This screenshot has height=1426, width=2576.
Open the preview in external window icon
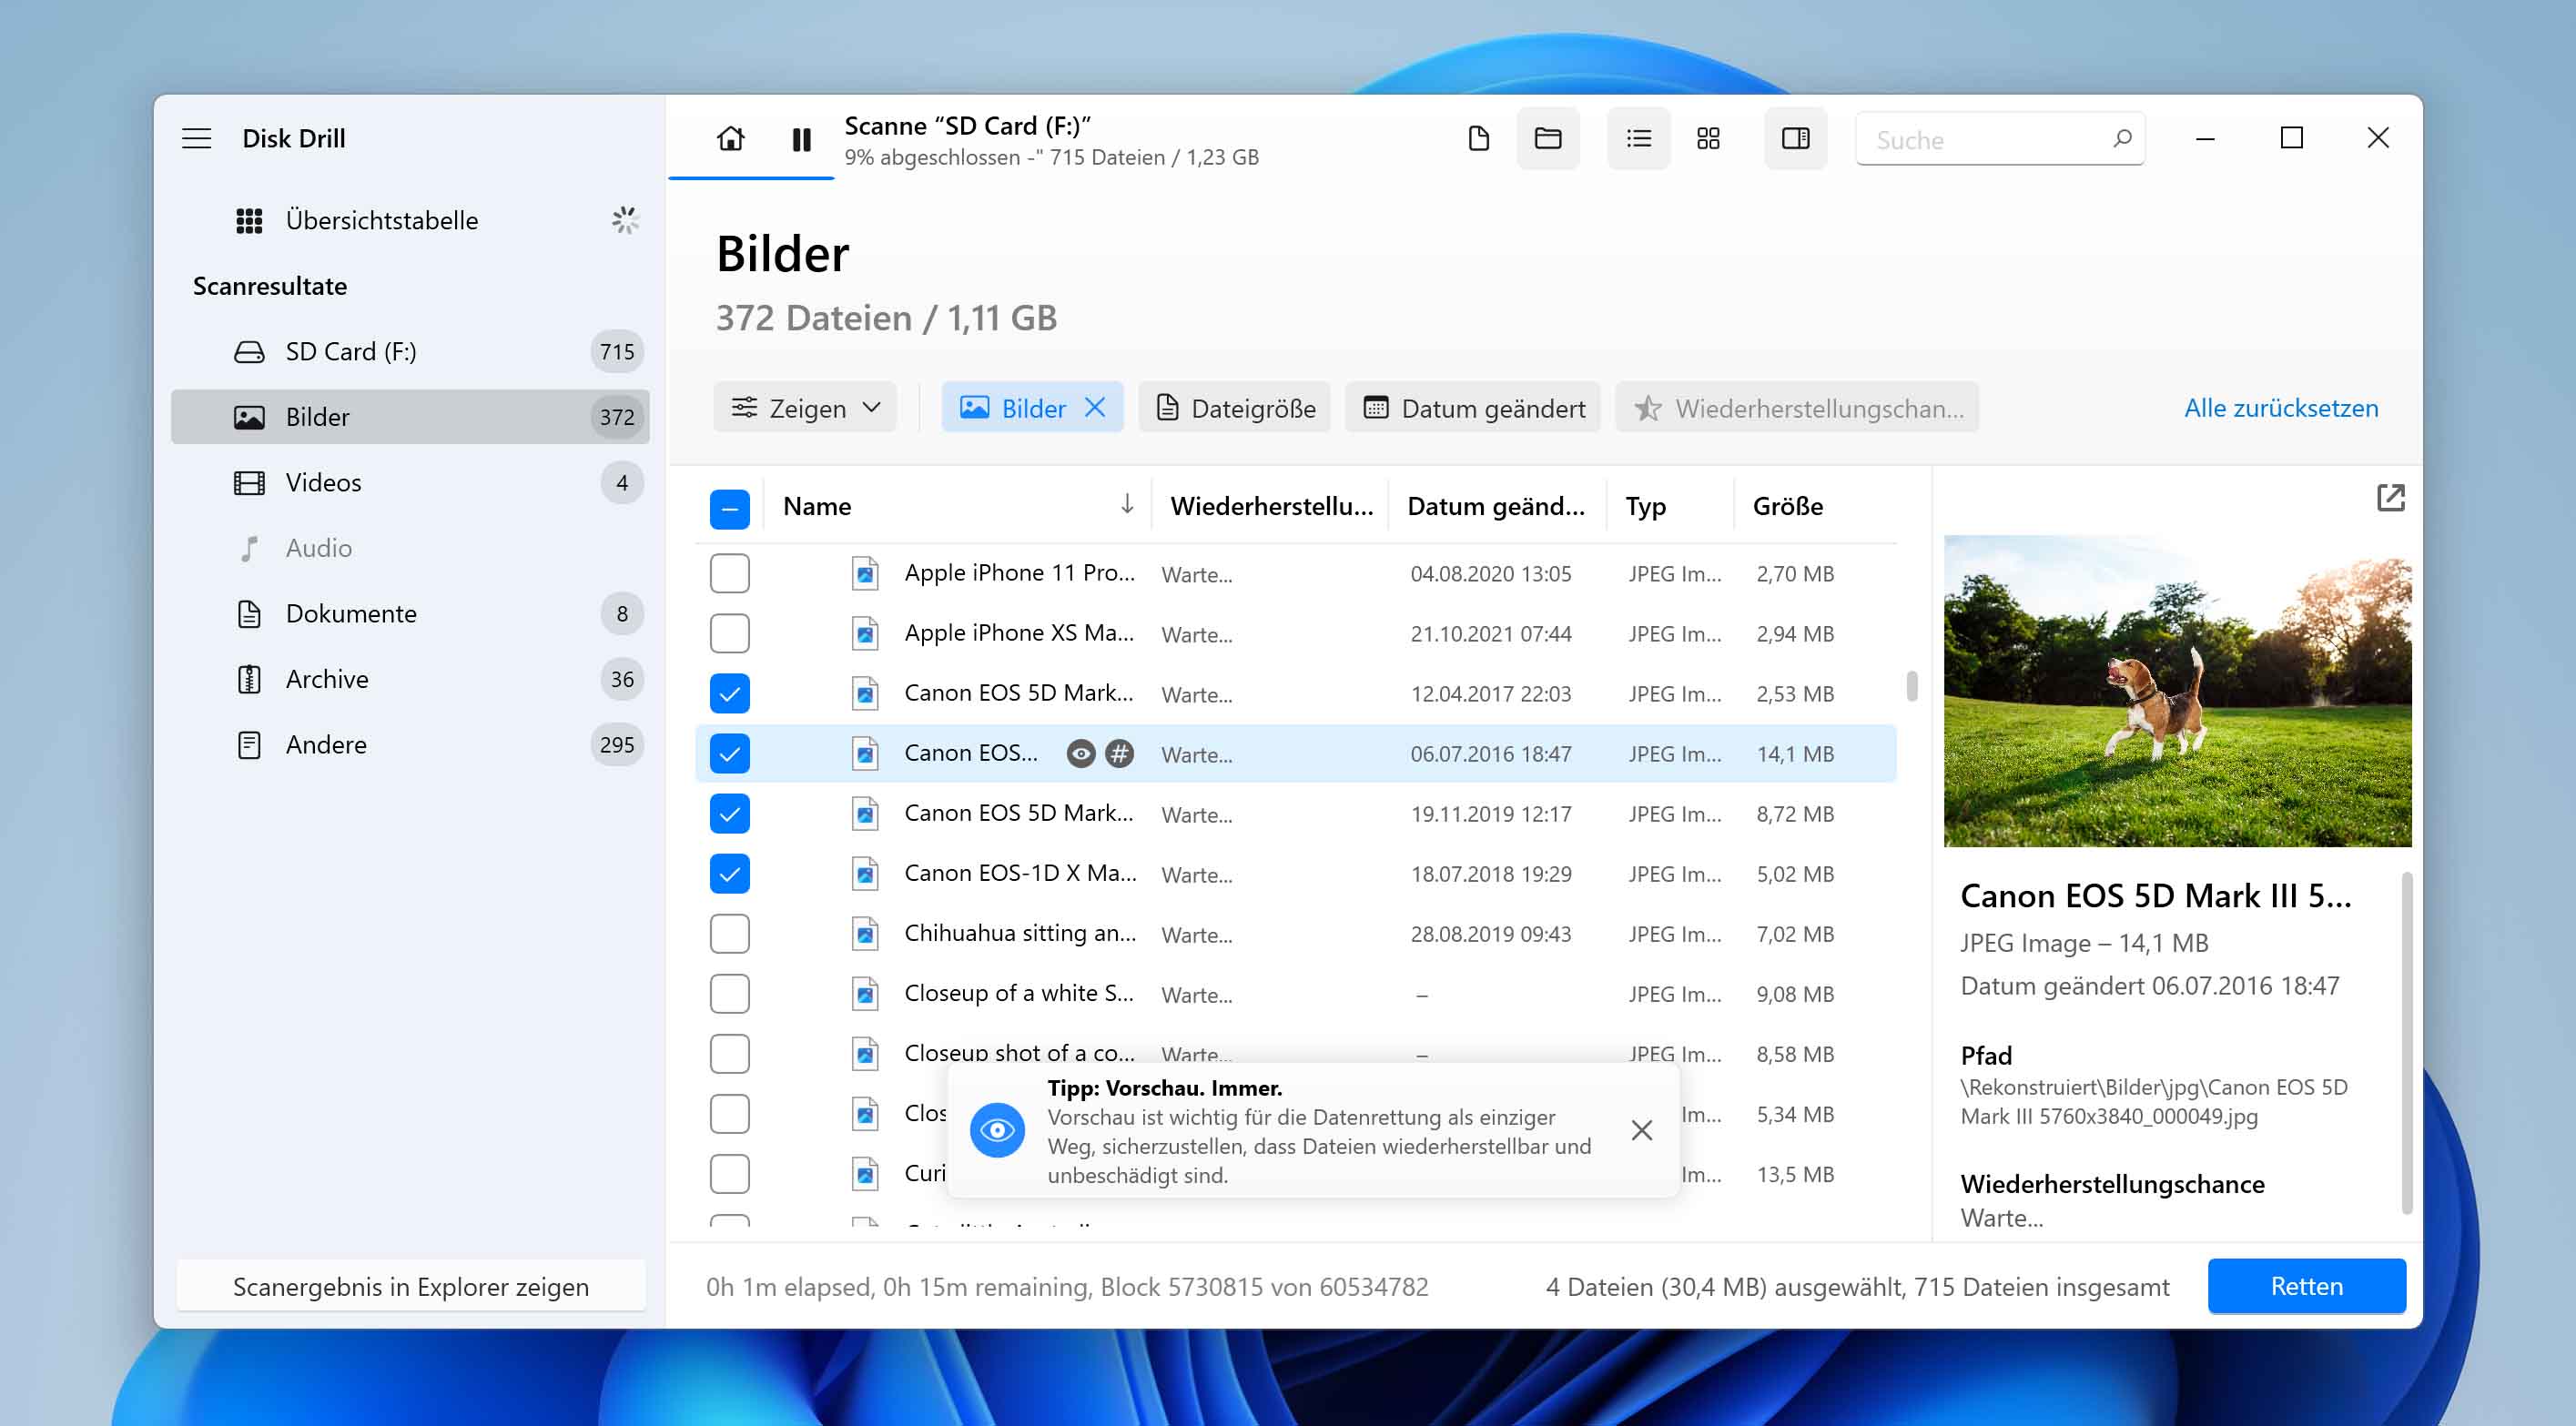[2390, 498]
